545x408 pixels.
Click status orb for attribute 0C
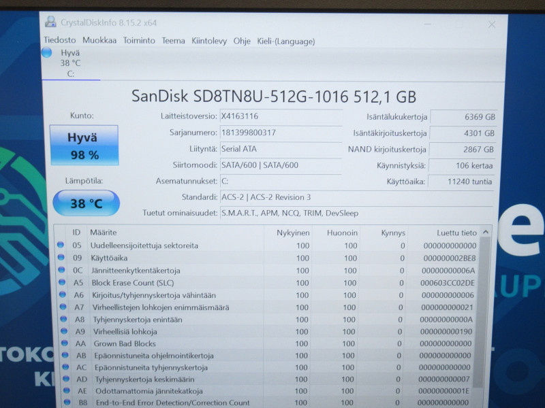pos(61,269)
